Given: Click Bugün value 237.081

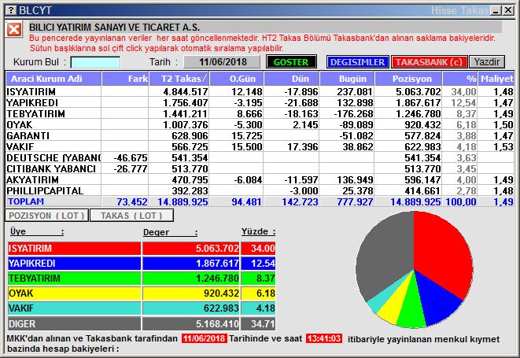Looking at the screenshot, I should (355, 91).
